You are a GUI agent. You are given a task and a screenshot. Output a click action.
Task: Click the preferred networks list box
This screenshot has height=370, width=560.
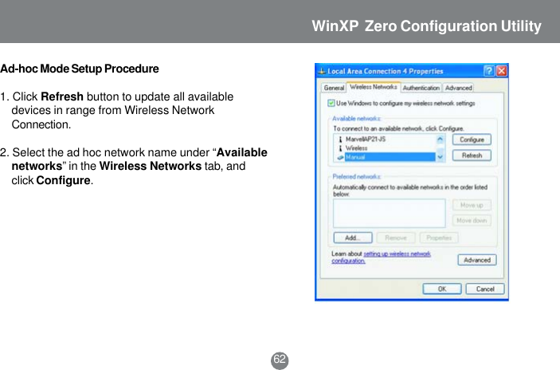click(390, 214)
